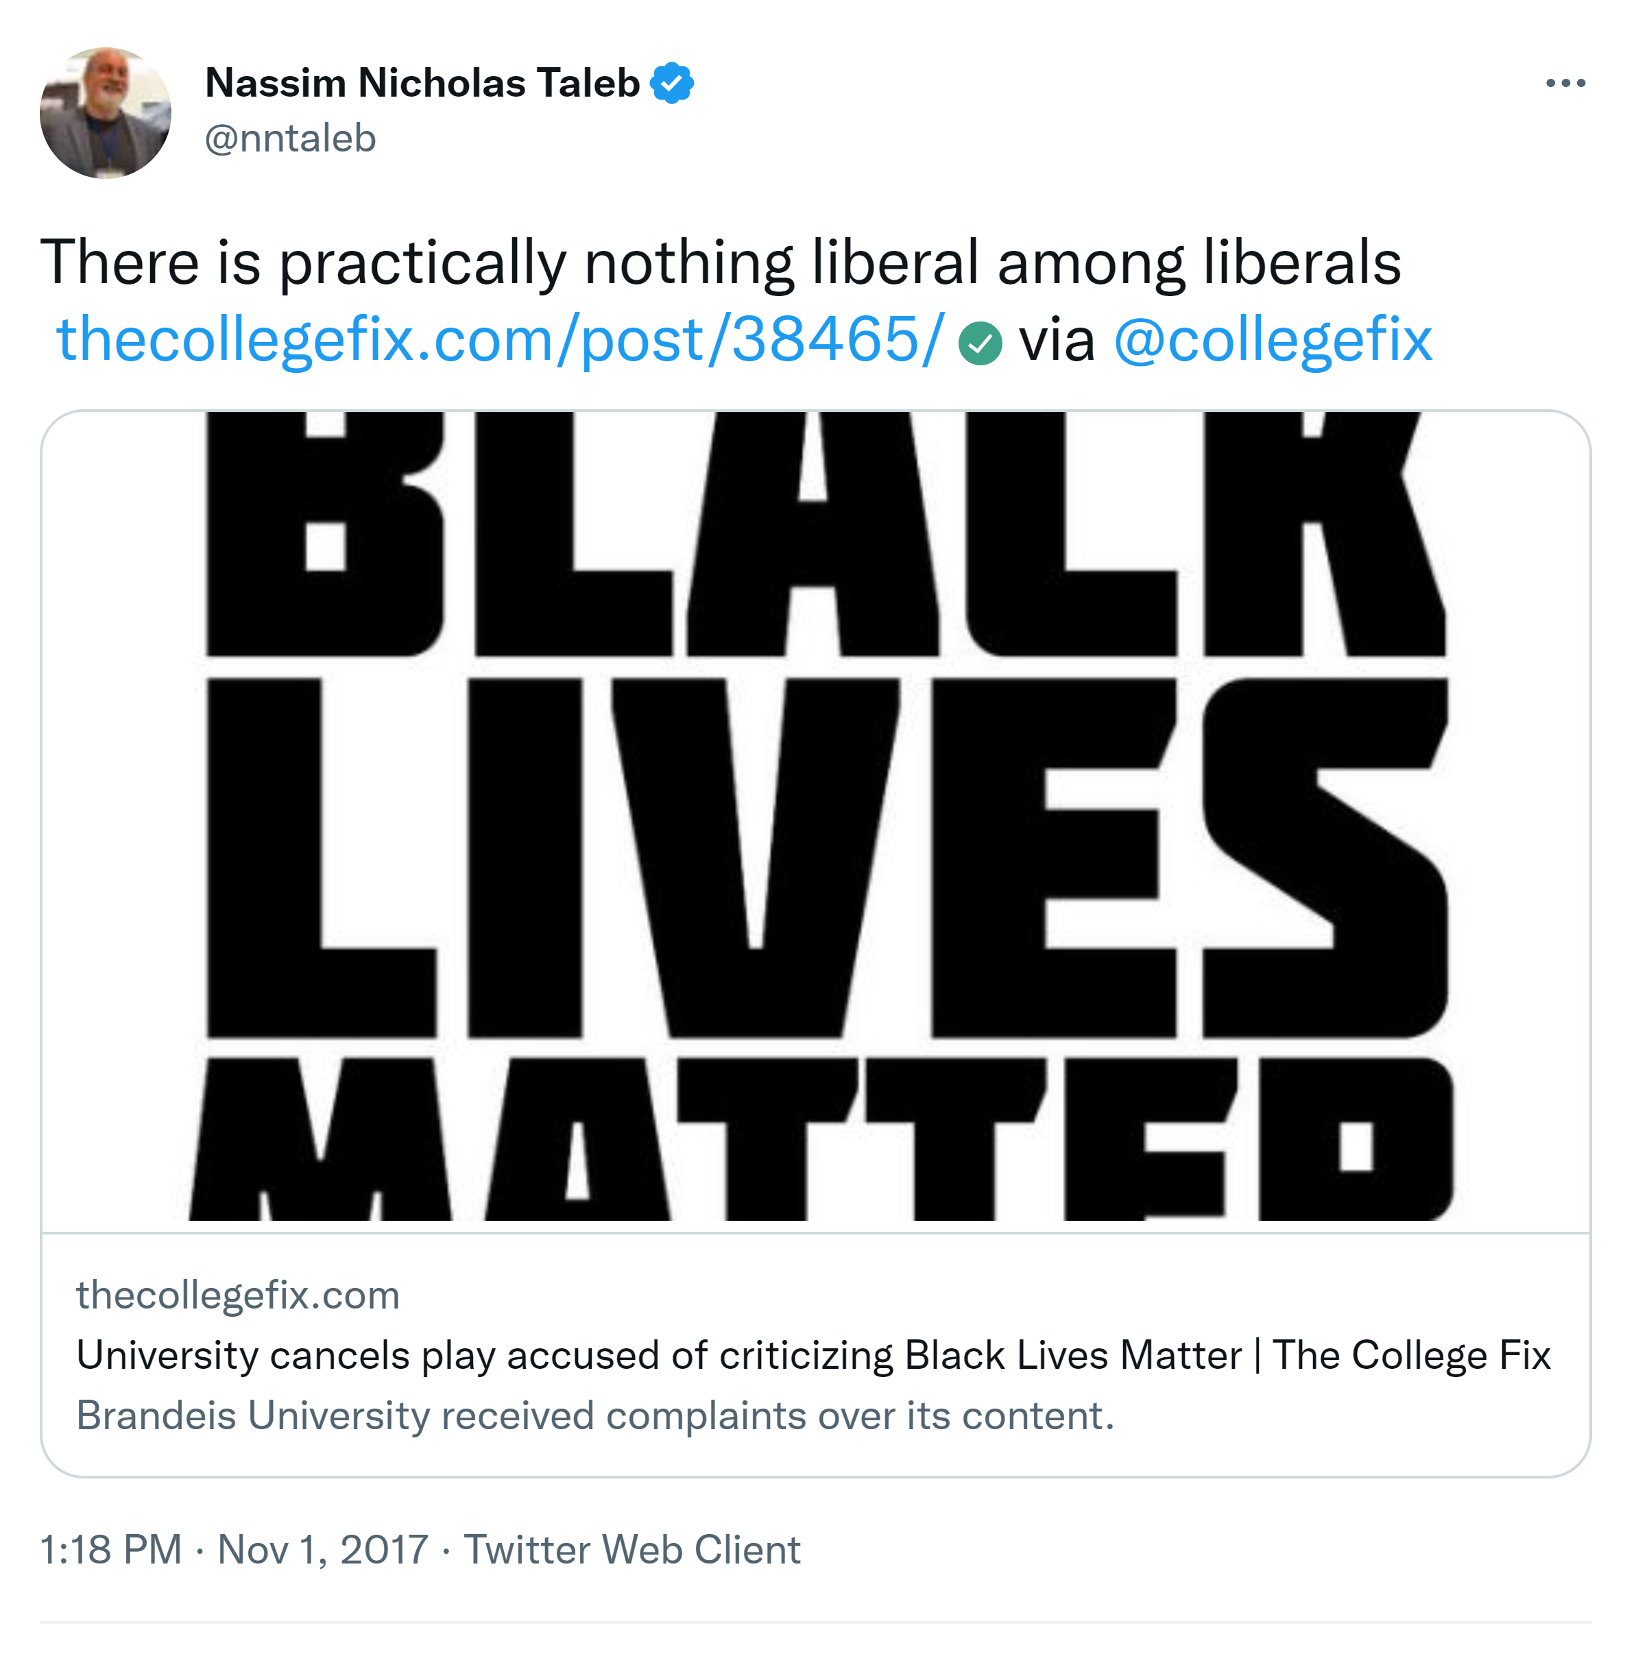Click the green checkmark beside the link
1625x1654 pixels.
click(x=980, y=343)
